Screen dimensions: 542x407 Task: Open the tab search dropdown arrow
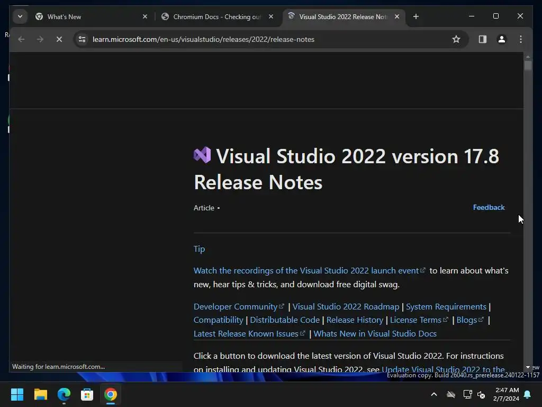tap(20, 16)
